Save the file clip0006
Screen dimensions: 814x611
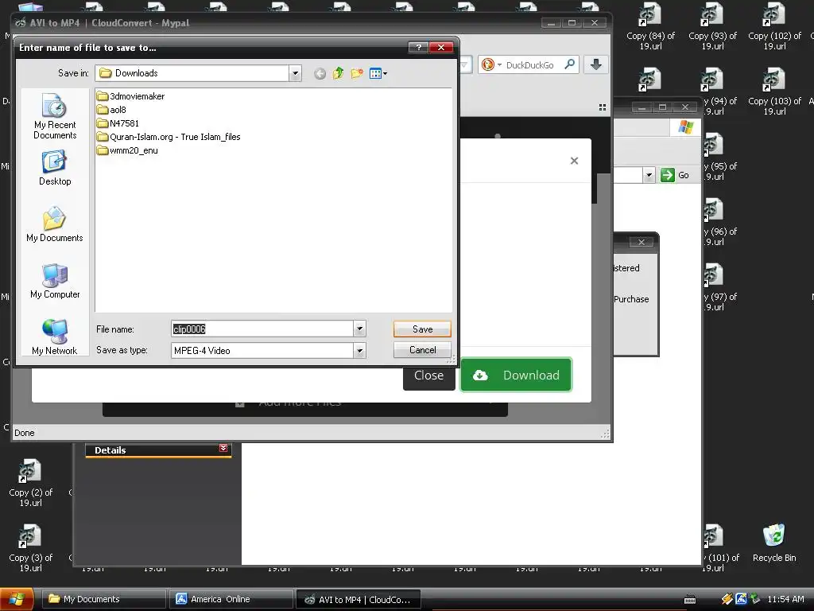pos(422,329)
